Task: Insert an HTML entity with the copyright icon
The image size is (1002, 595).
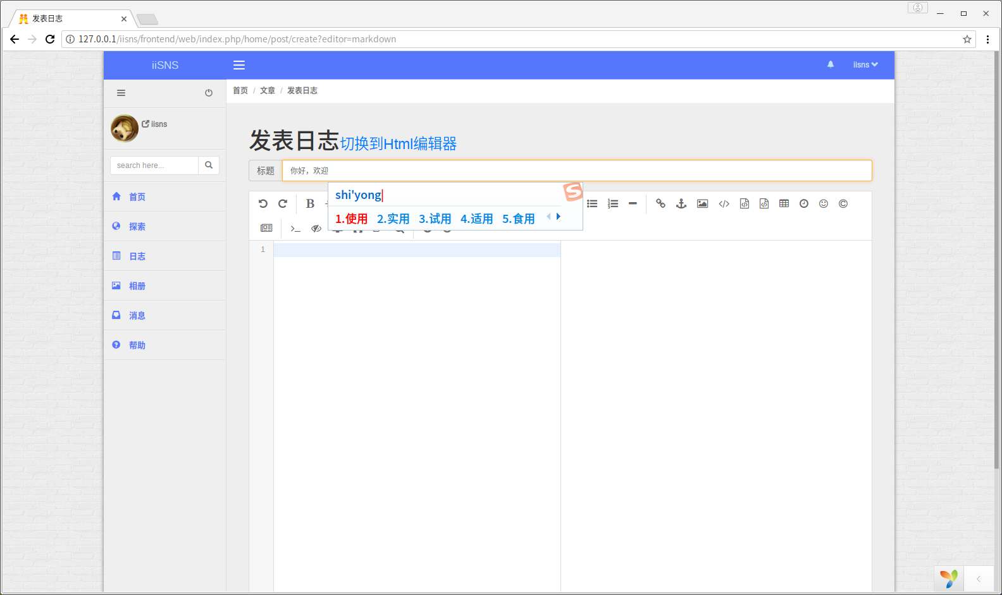Action: click(843, 203)
